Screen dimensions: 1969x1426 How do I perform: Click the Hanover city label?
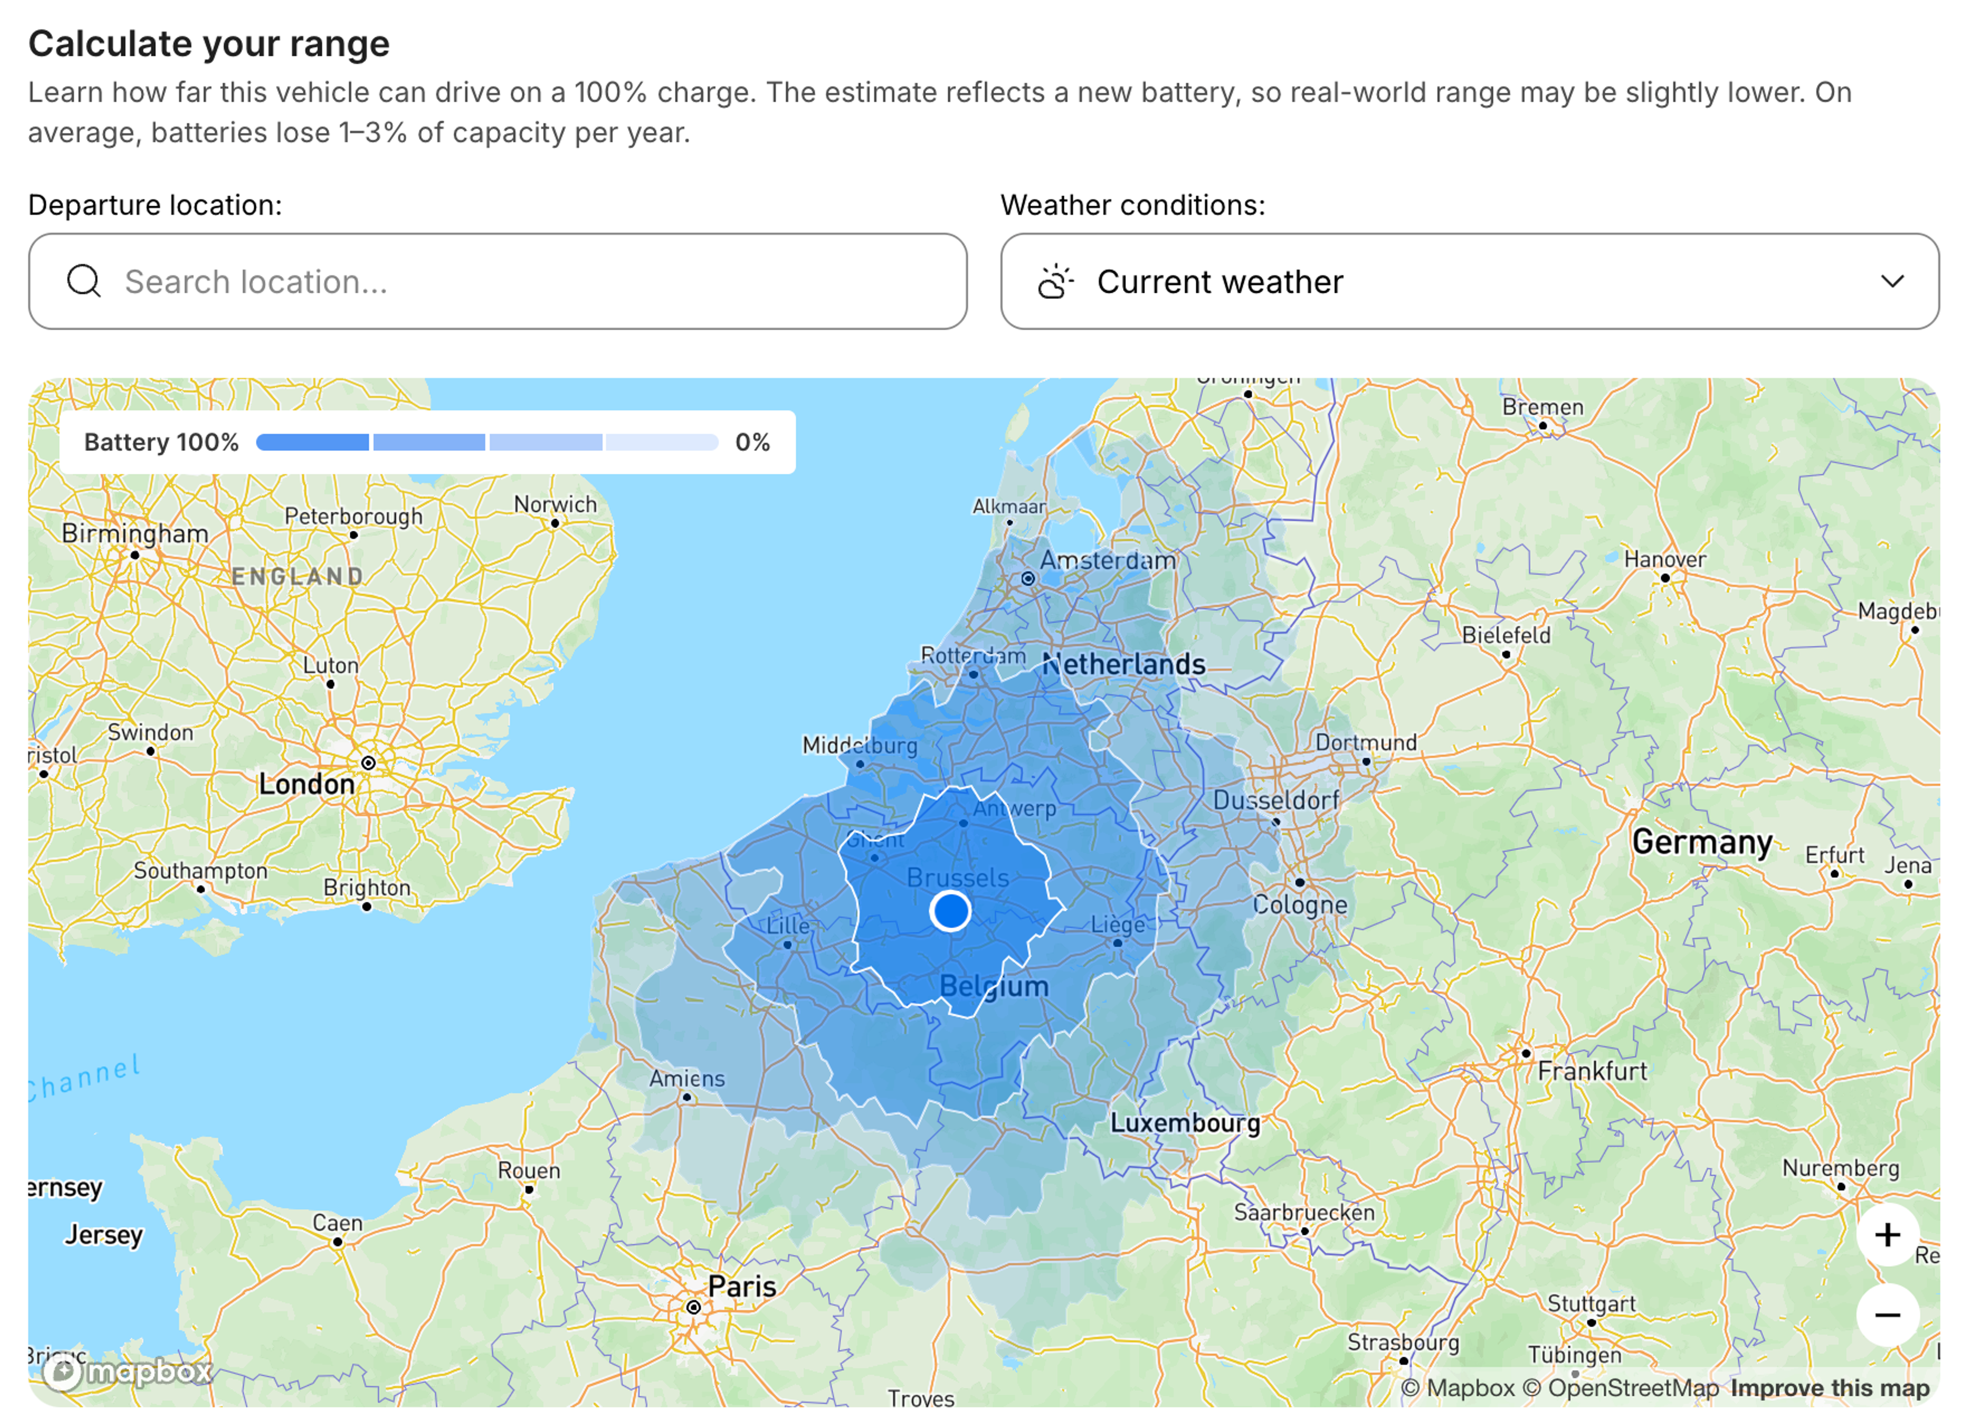(x=1664, y=560)
